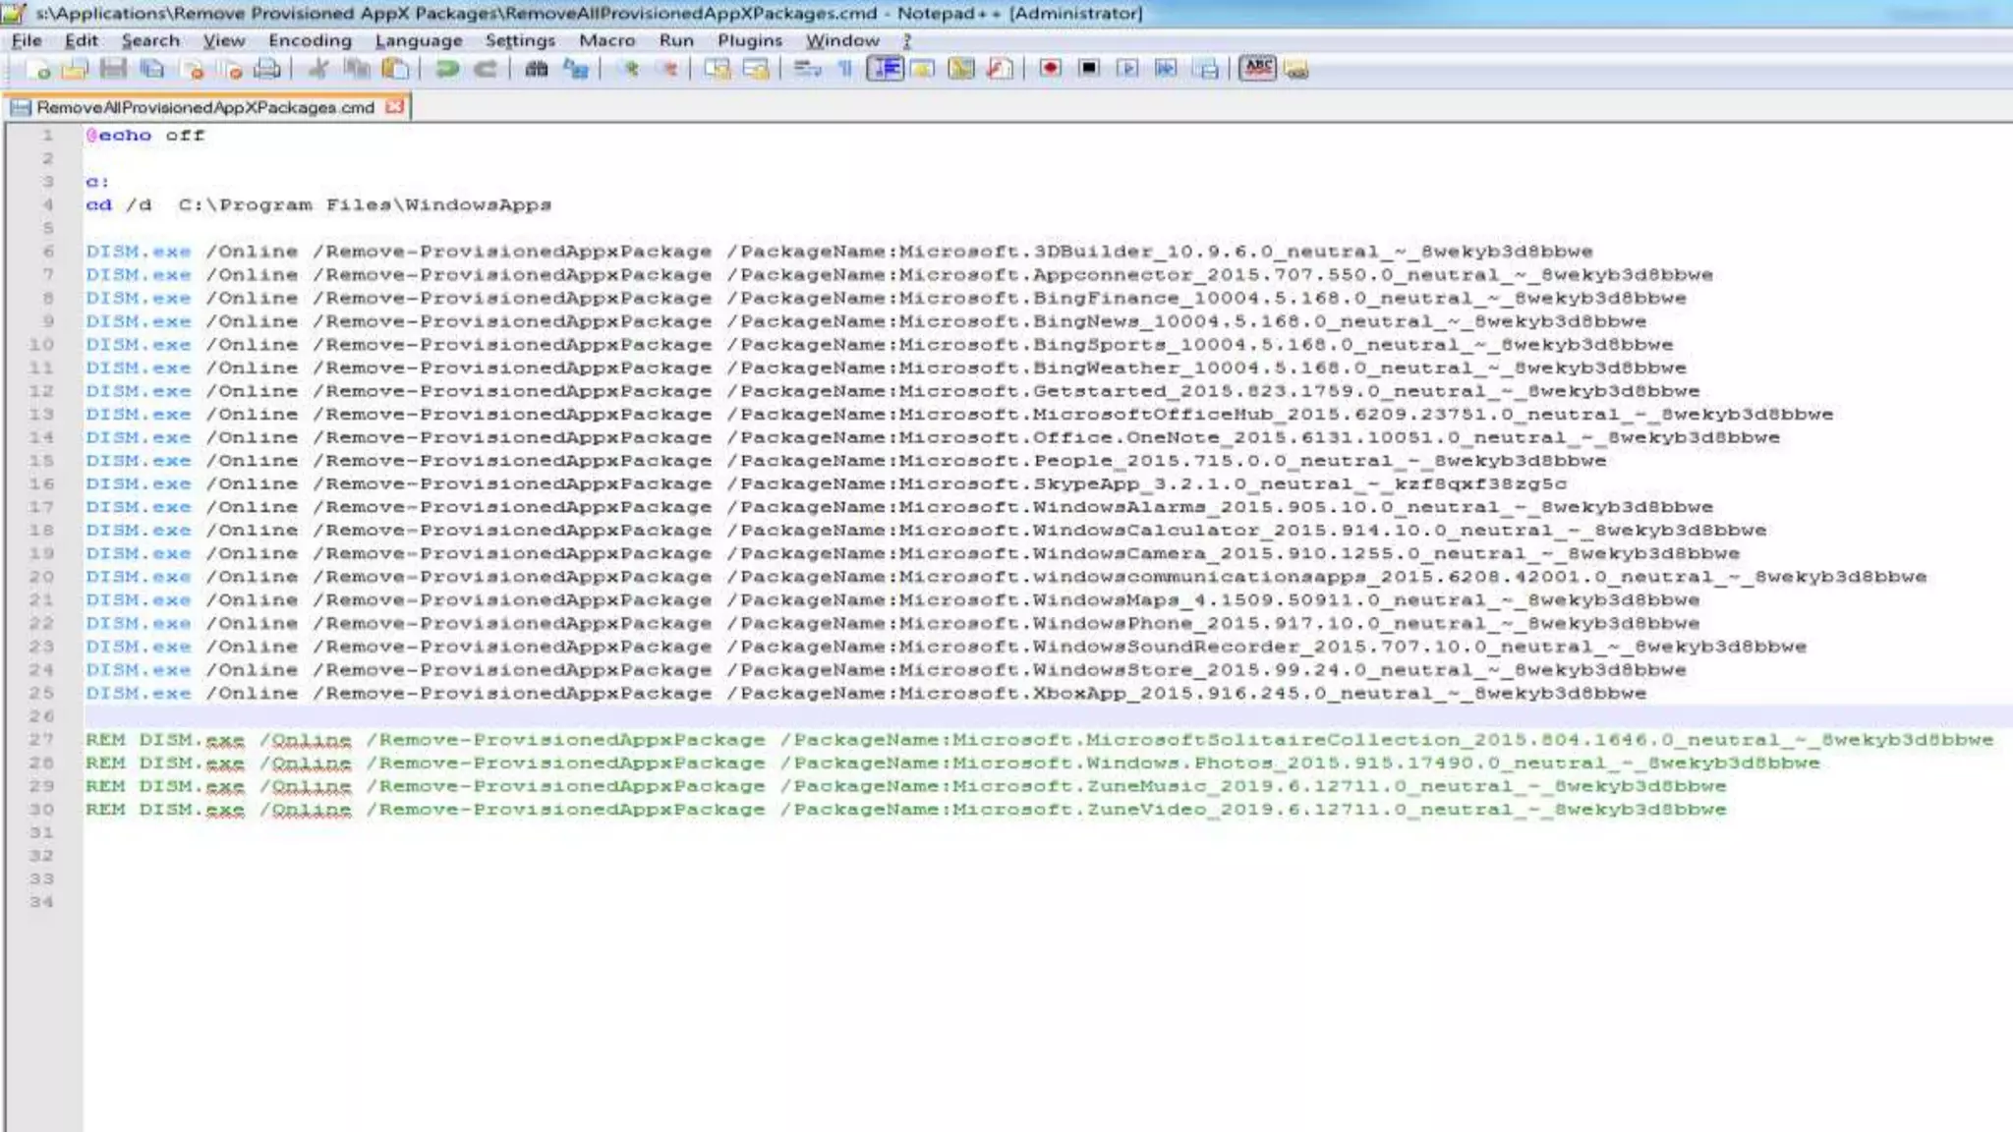Save the current file
This screenshot has height=1132, width=2013.
pyautogui.click(x=113, y=69)
